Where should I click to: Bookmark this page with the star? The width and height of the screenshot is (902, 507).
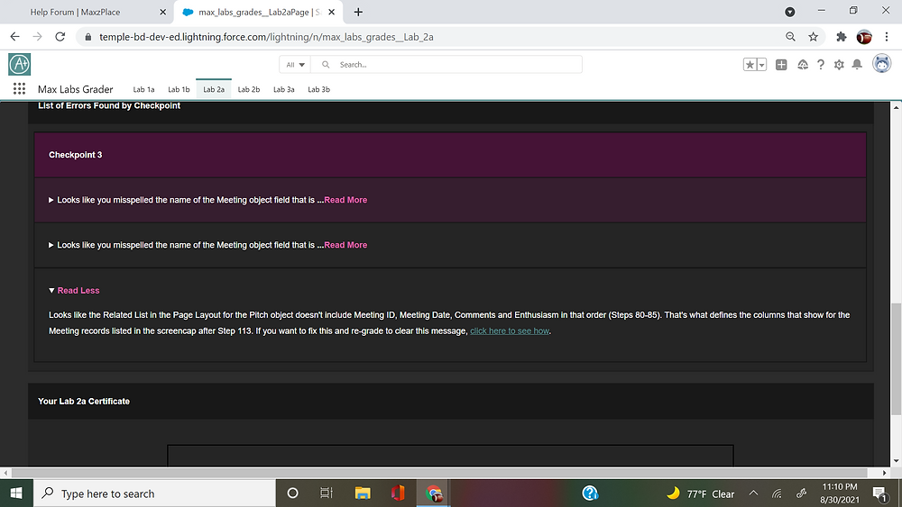pyautogui.click(x=813, y=37)
